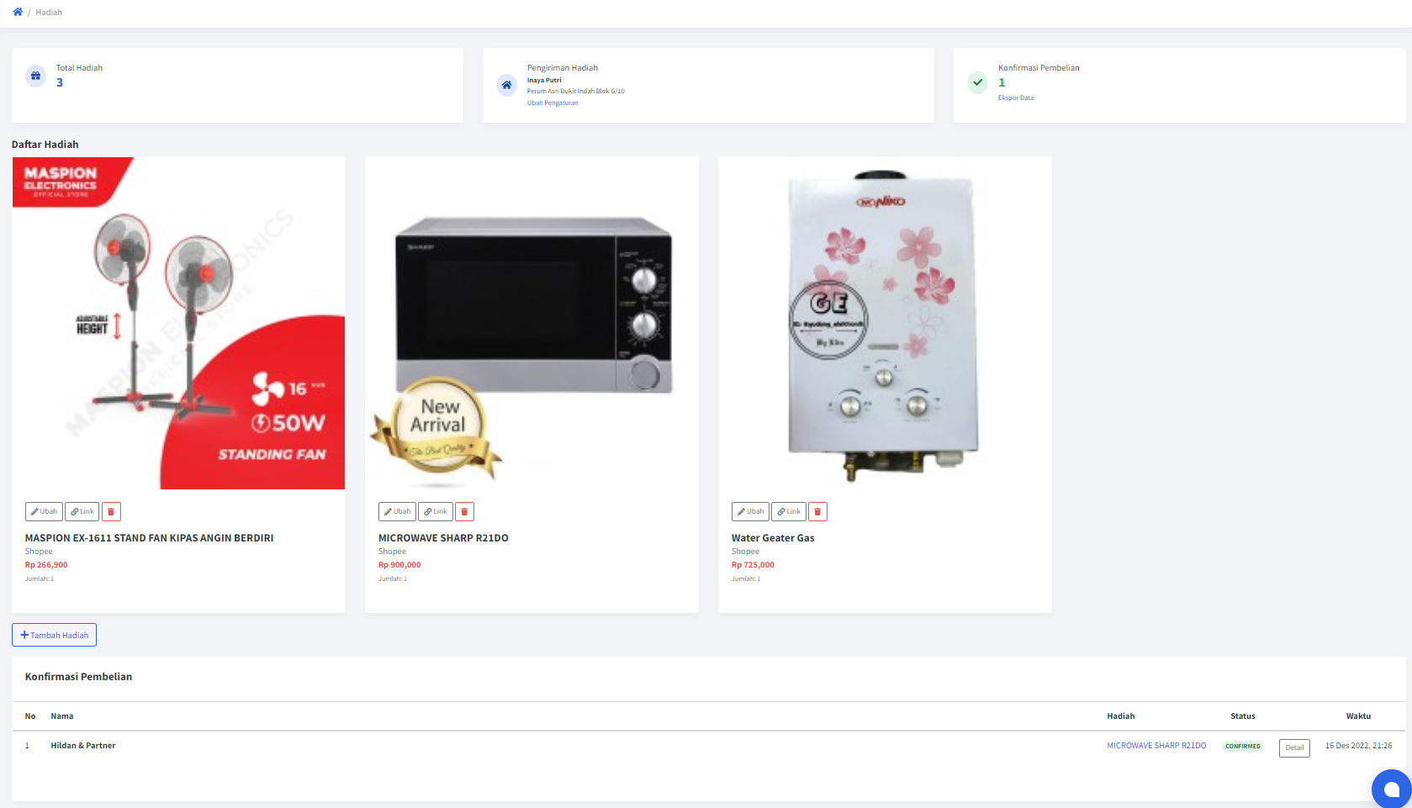Open Link for Maspion stand fan

coord(82,511)
